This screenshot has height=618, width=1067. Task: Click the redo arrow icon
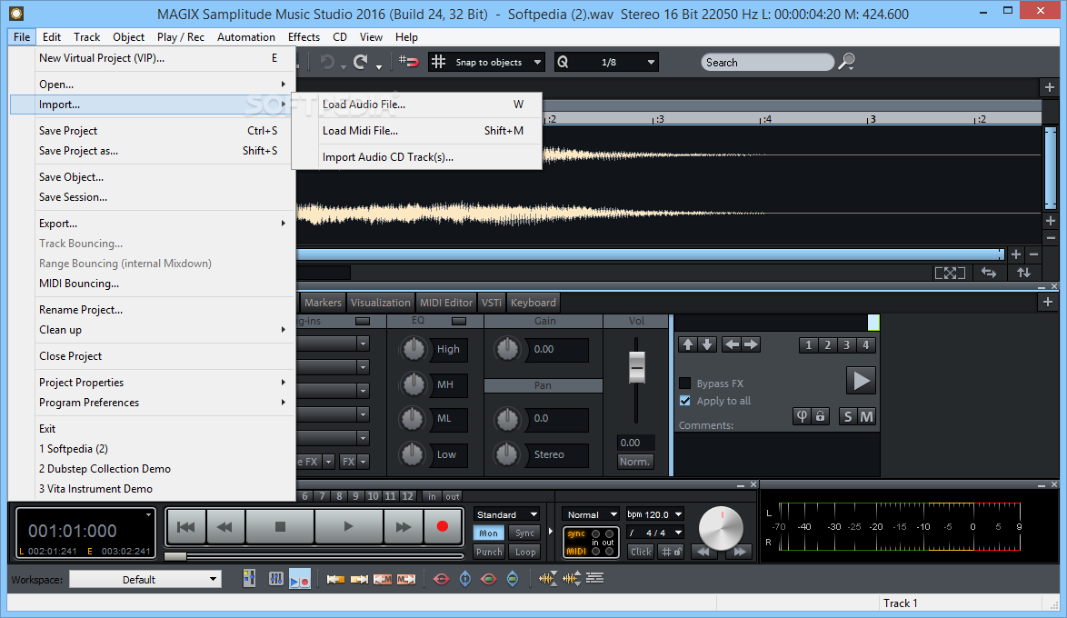[361, 62]
